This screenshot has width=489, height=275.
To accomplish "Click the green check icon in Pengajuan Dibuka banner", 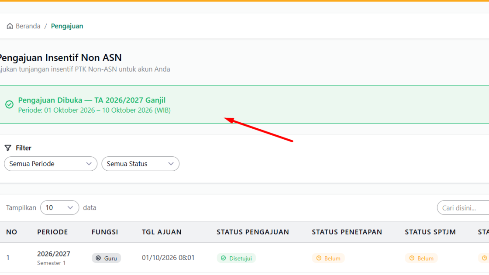I will tap(9, 104).
